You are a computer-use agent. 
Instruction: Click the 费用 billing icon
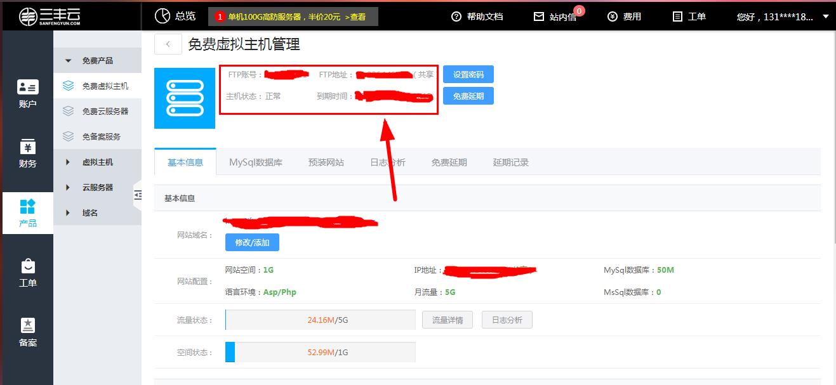(x=611, y=16)
